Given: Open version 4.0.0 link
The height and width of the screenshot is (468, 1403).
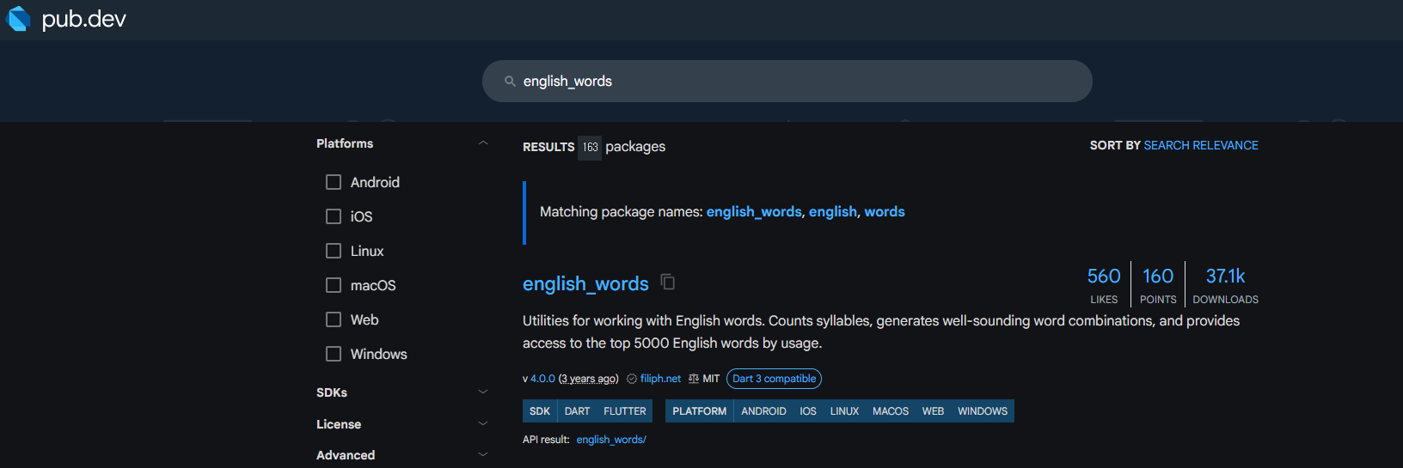Looking at the screenshot, I should [542, 379].
